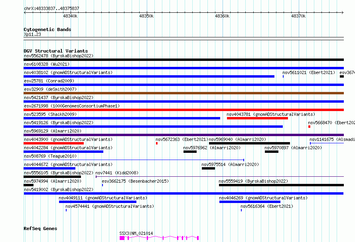Select the nsv523595 (Shaikh2009) label

coord(50,114)
